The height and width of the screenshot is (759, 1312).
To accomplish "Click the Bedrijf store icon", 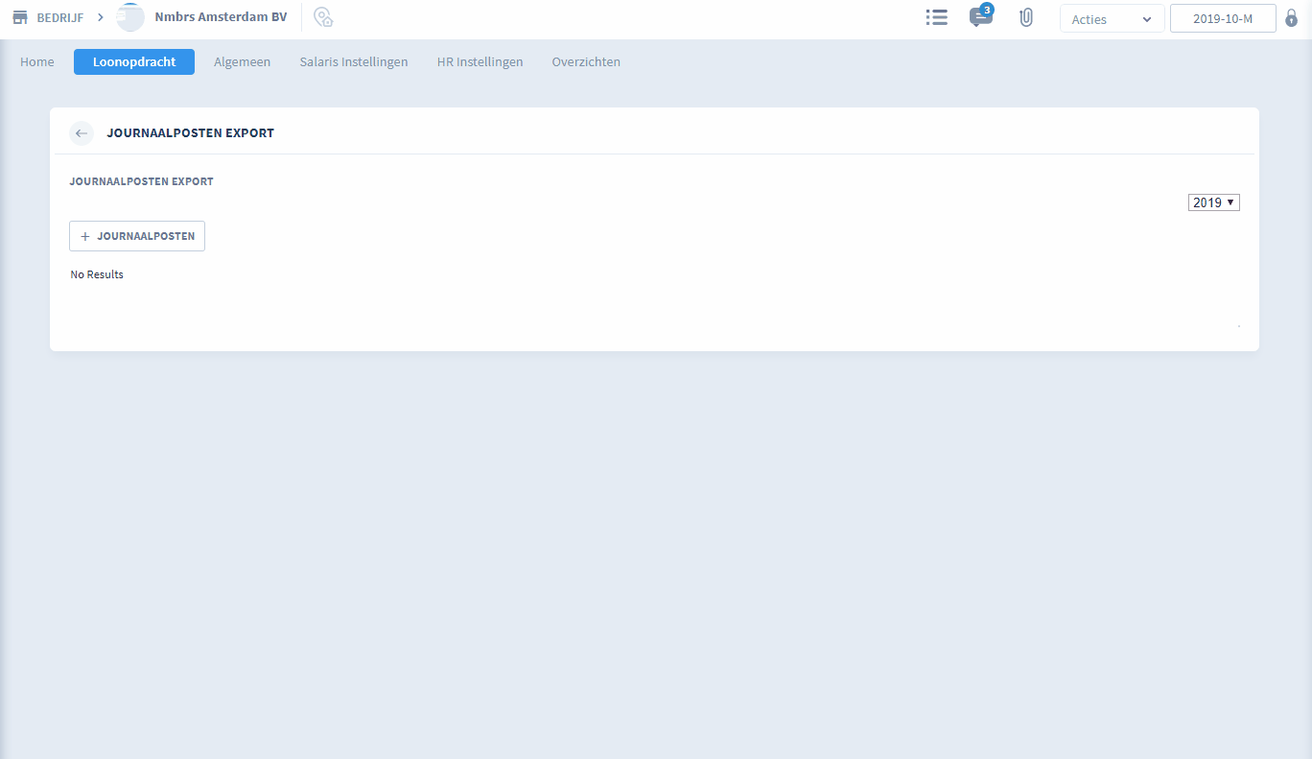I will 19,17.
